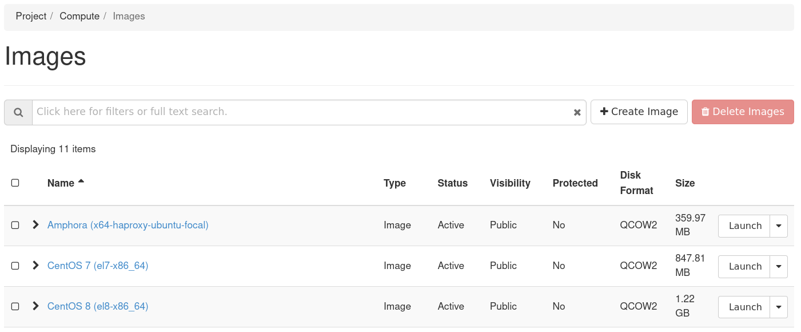This screenshot has width=801, height=332.
Task: Toggle the select-all images checkbox
Action: point(15,183)
